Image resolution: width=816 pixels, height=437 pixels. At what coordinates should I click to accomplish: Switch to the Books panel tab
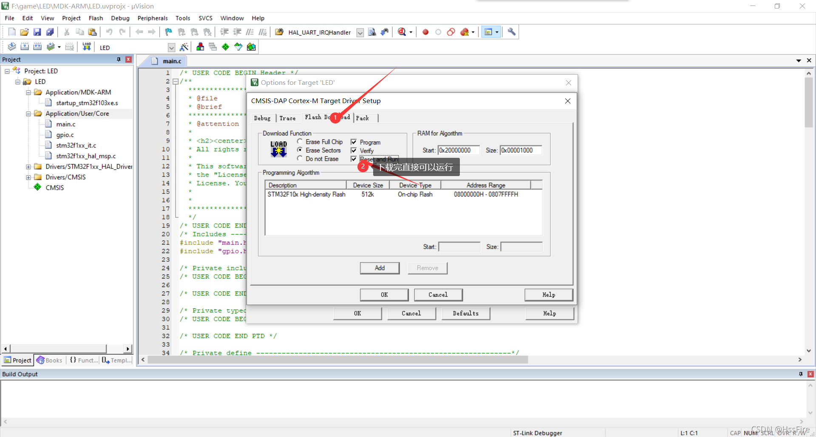[x=49, y=360]
